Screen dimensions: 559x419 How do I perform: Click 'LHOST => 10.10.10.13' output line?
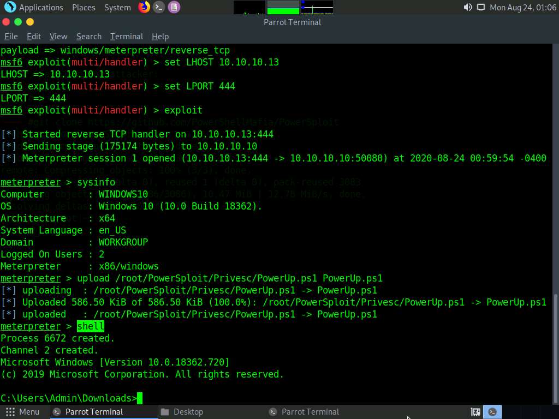(55, 74)
